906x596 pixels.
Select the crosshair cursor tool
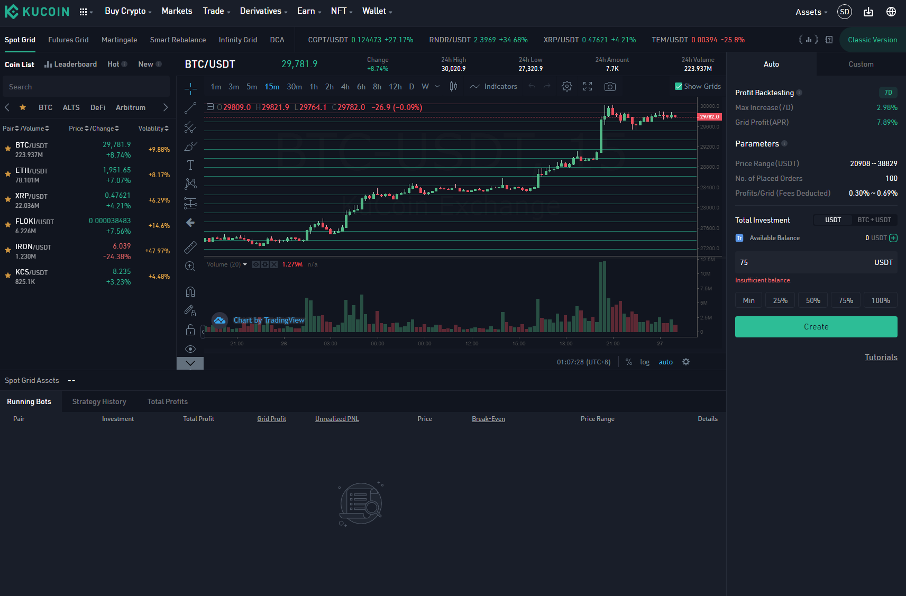point(190,89)
